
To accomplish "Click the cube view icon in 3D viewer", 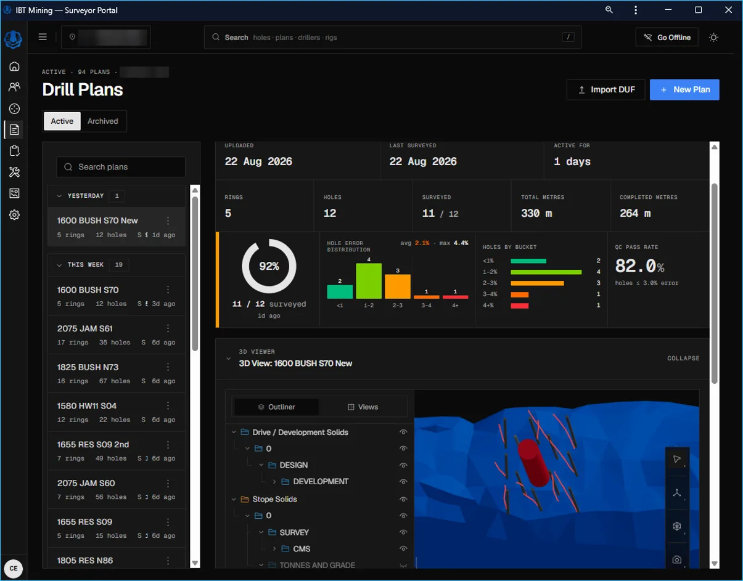I will click(x=677, y=526).
